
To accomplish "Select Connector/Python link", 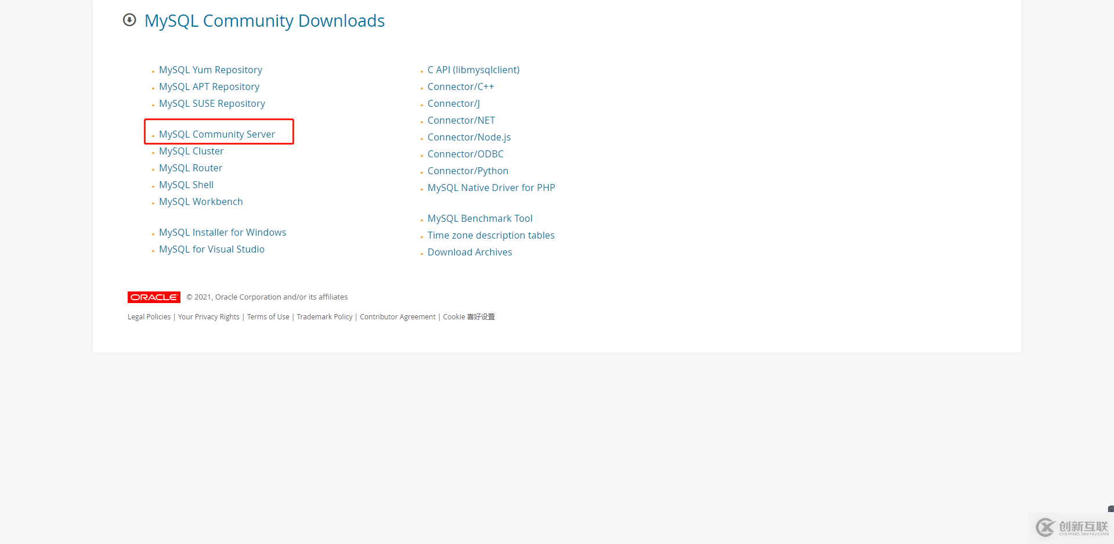I will coord(468,171).
